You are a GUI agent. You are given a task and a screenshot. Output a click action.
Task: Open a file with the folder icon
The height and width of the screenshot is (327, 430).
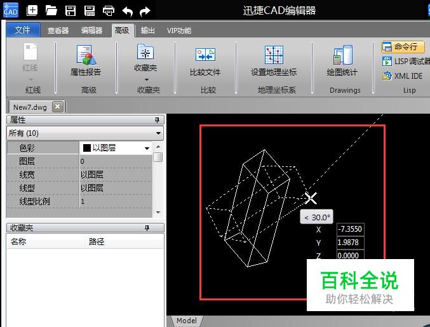51,10
